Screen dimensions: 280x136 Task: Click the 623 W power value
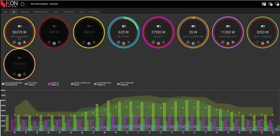[x=124, y=32]
